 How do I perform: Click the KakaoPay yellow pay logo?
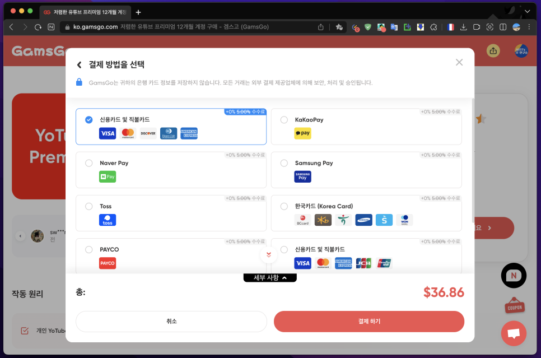pyautogui.click(x=302, y=133)
